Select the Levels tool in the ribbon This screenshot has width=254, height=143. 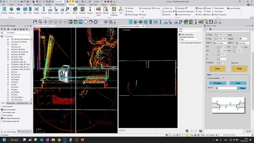tap(67, 10)
